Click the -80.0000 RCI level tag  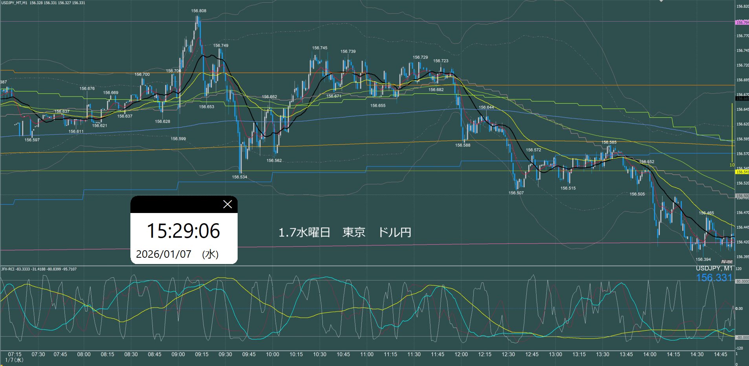(742, 337)
